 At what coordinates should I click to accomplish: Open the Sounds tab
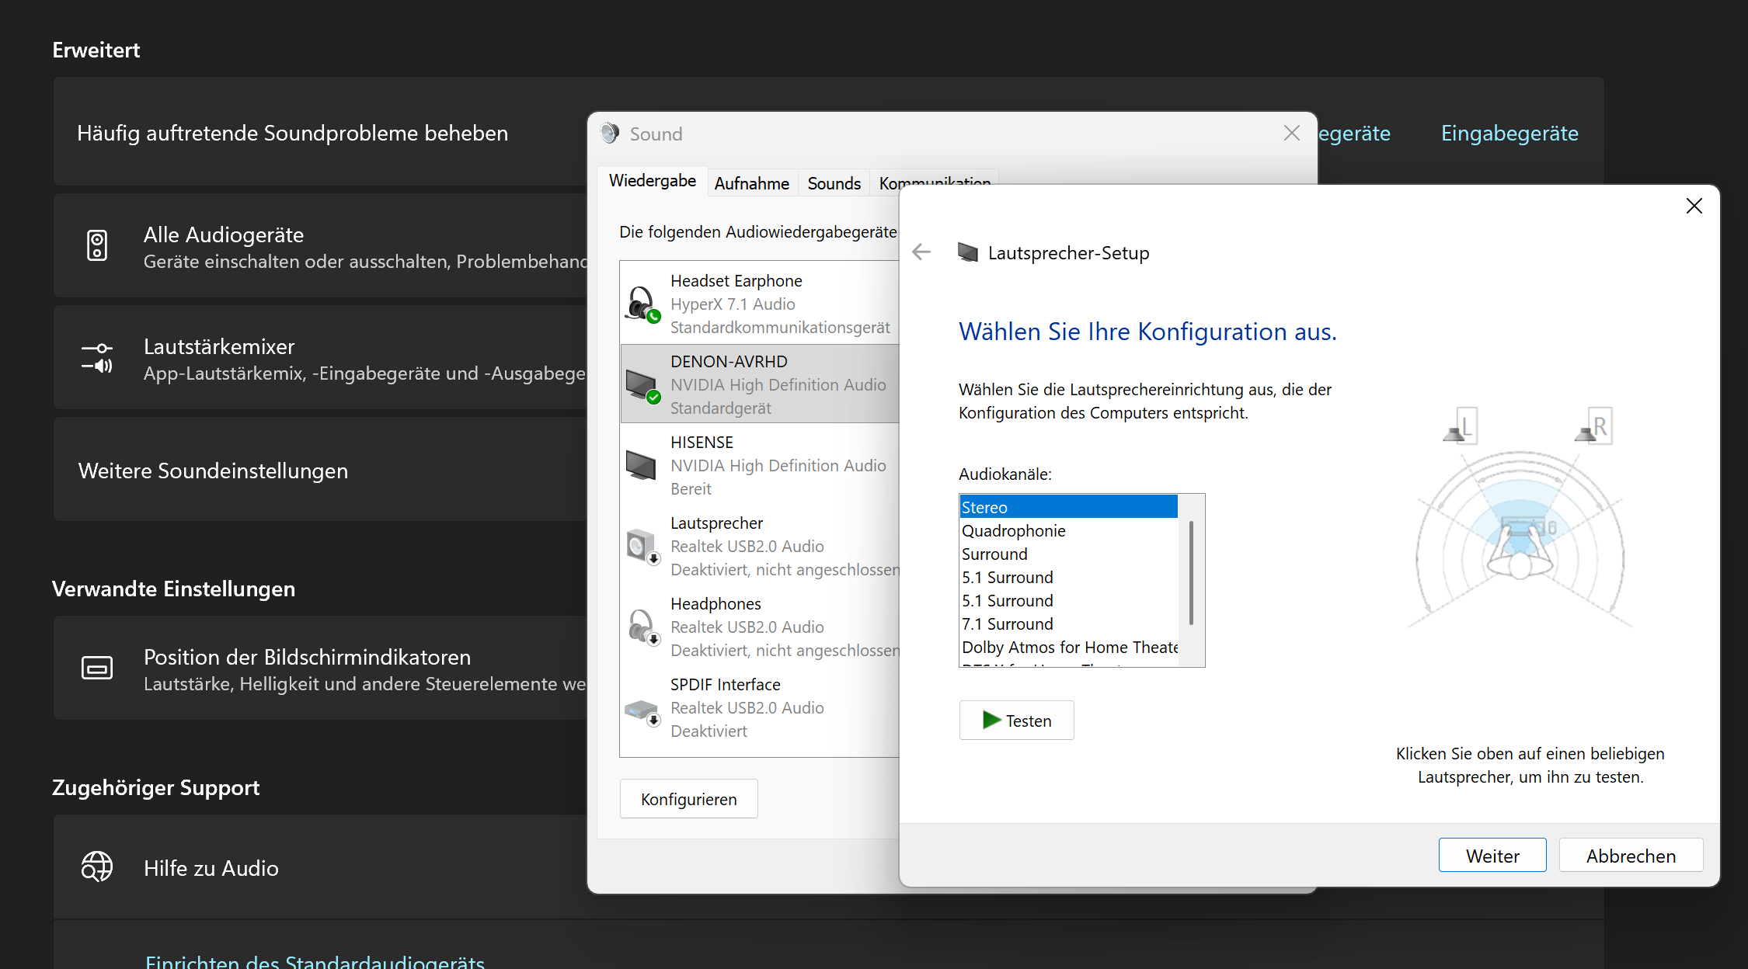pyautogui.click(x=834, y=183)
